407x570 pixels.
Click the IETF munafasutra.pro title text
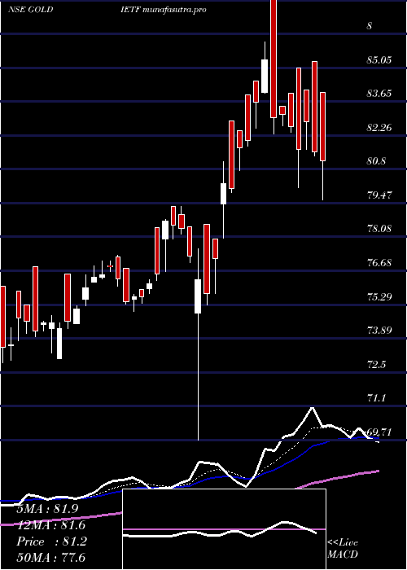pos(164,10)
